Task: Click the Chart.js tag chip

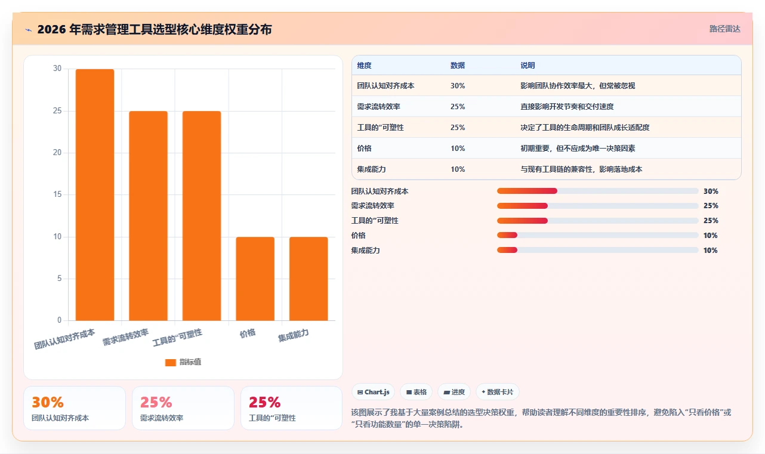Action: (373, 392)
